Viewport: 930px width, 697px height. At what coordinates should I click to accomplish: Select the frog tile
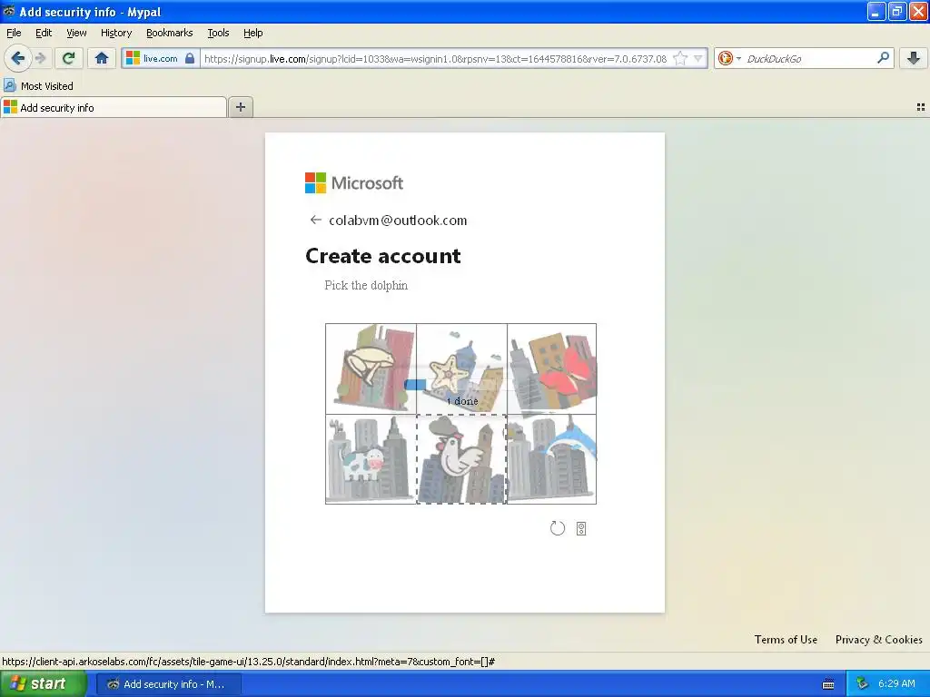(371, 368)
